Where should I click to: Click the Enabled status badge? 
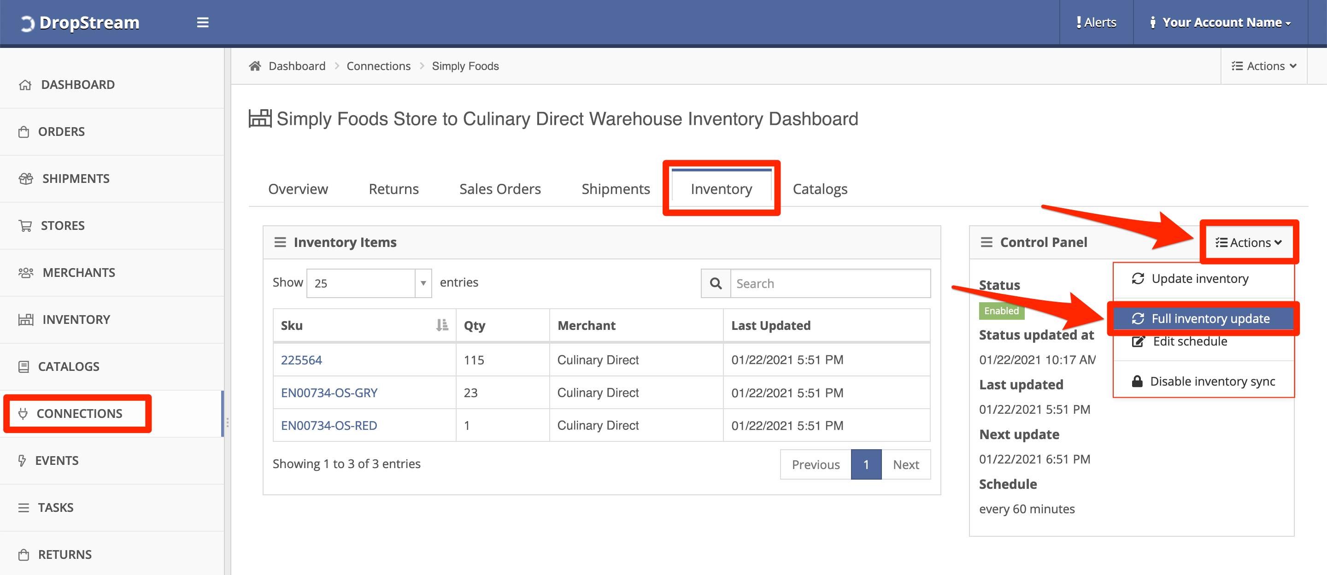[1001, 311]
